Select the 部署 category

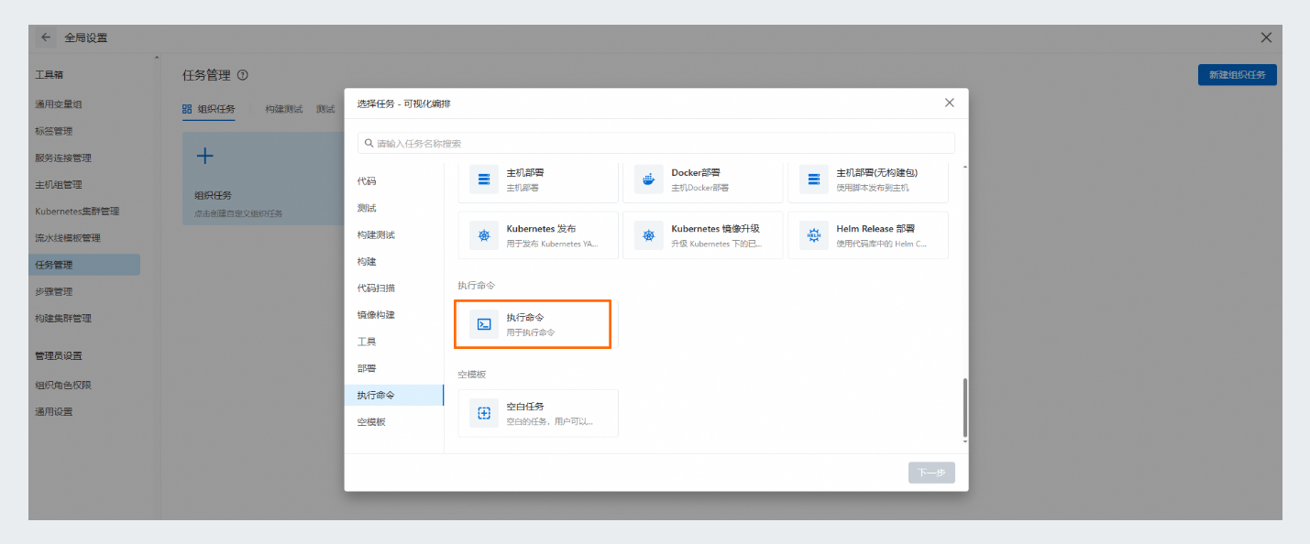tap(394, 368)
